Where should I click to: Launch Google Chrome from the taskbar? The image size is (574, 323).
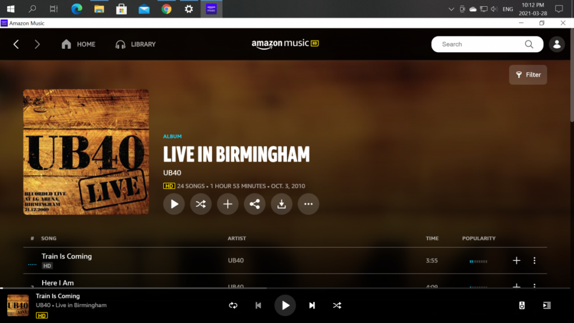tap(166, 9)
